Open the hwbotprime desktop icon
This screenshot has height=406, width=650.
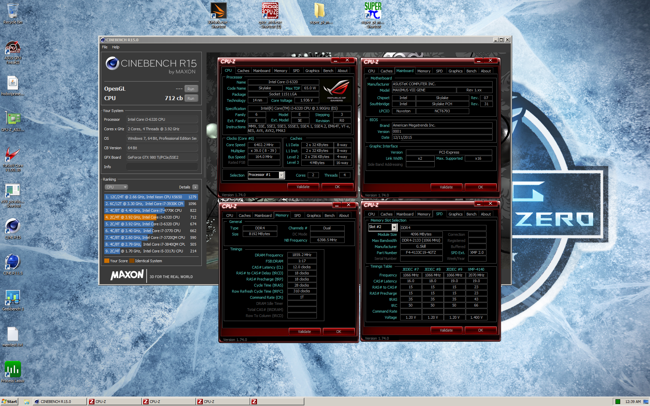coord(13,86)
